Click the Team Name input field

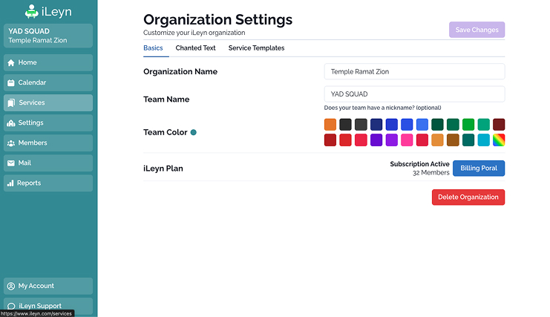414,94
